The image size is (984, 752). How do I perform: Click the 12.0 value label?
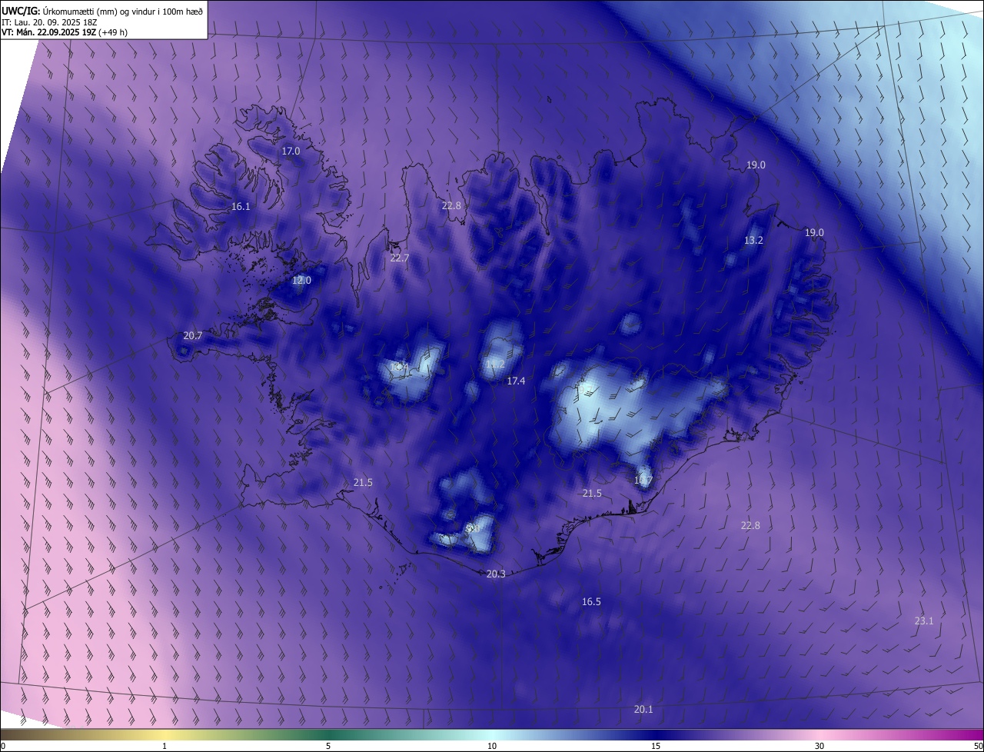click(301, 281)
